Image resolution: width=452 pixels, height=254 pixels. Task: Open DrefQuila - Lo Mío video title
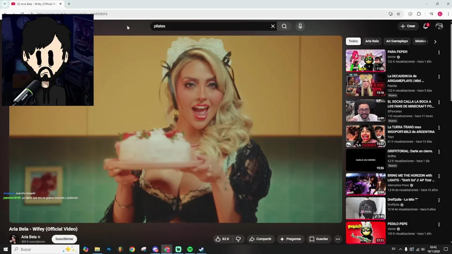tap(403, 200)
